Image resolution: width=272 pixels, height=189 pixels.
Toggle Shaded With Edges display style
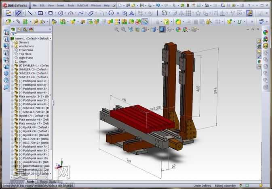click(x=162, y=29)
